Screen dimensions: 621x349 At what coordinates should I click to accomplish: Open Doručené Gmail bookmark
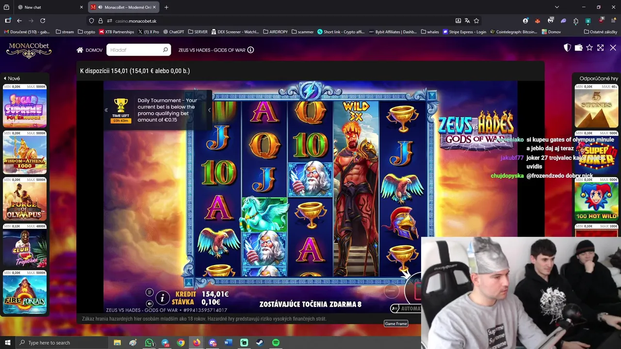click(x=27, y=32)
